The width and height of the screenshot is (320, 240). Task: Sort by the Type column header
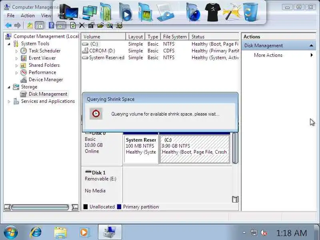point(153,36)
